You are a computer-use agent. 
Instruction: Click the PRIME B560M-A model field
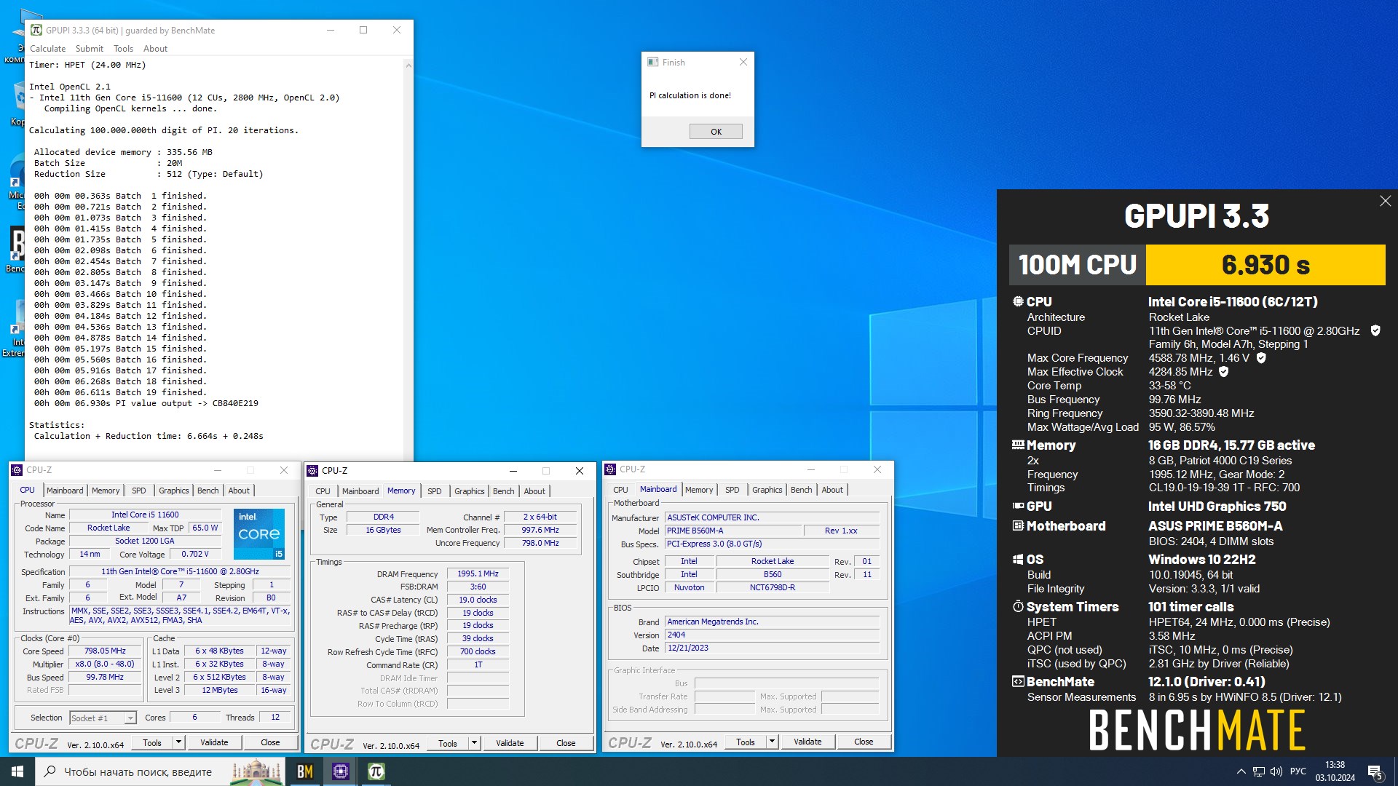tap(732, 531)
